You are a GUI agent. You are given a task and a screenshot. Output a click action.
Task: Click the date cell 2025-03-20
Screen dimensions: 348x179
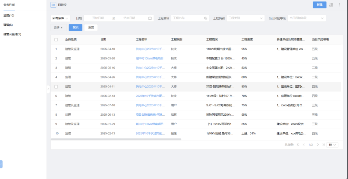[108, 58]
